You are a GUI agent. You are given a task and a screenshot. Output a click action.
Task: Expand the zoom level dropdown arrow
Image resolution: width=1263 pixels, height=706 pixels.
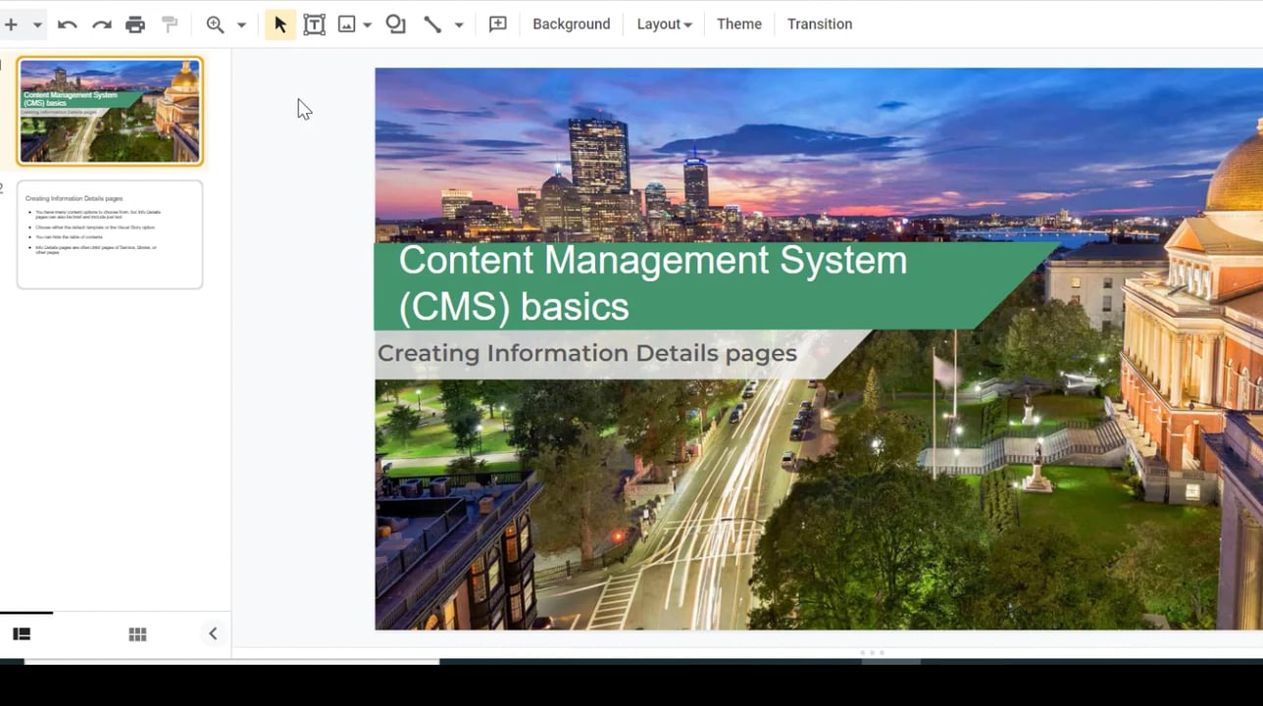click(x=241, y=25)
